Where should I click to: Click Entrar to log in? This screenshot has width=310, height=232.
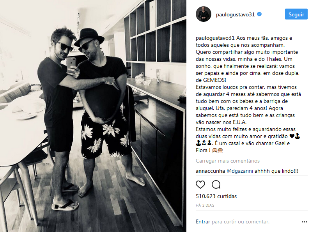tap(203, 222)
